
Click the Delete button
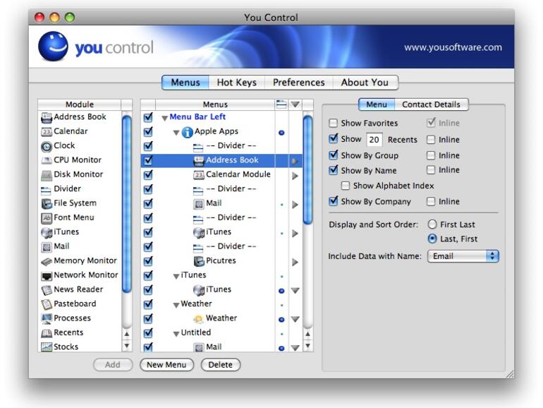coord(221,365)
